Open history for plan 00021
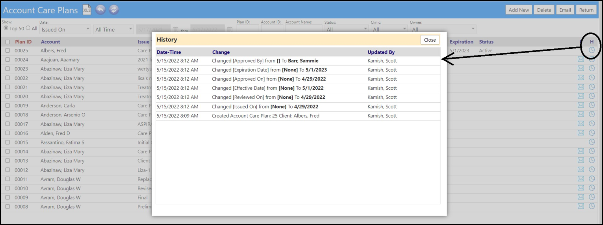 tap(592, 87)
